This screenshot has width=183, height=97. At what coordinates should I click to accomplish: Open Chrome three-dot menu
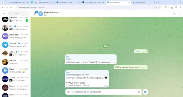click(x=180, y=8)
